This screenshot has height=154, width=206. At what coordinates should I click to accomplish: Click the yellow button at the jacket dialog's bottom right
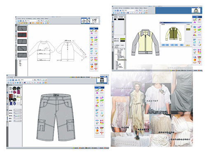tap(187, 45)
